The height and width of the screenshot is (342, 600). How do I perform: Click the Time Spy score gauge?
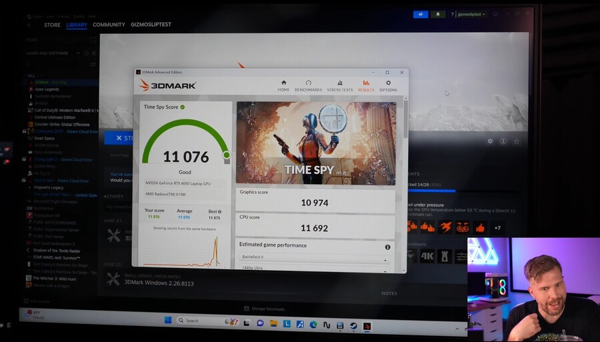[186, 141]
